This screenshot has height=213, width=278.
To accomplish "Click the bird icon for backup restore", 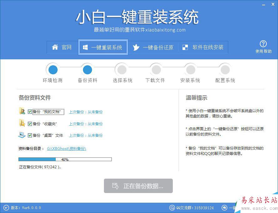I will point(136,47).
